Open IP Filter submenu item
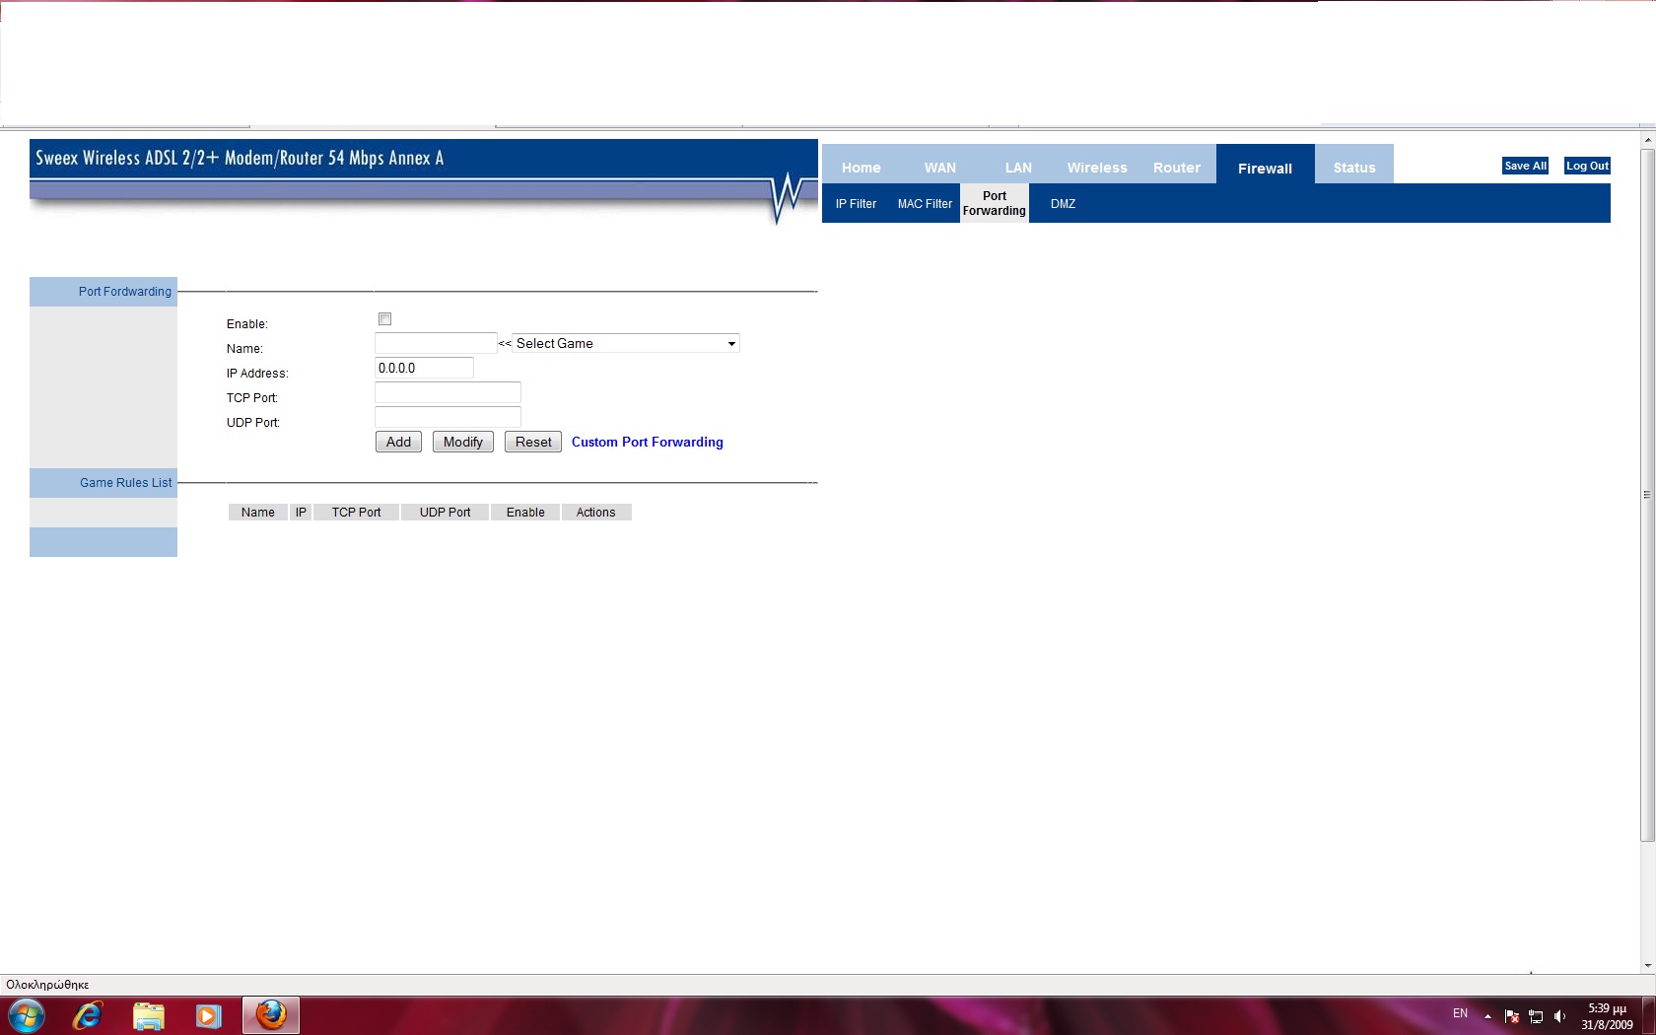This screenshot has width=1656, height=1035. [x=856, y=204]
